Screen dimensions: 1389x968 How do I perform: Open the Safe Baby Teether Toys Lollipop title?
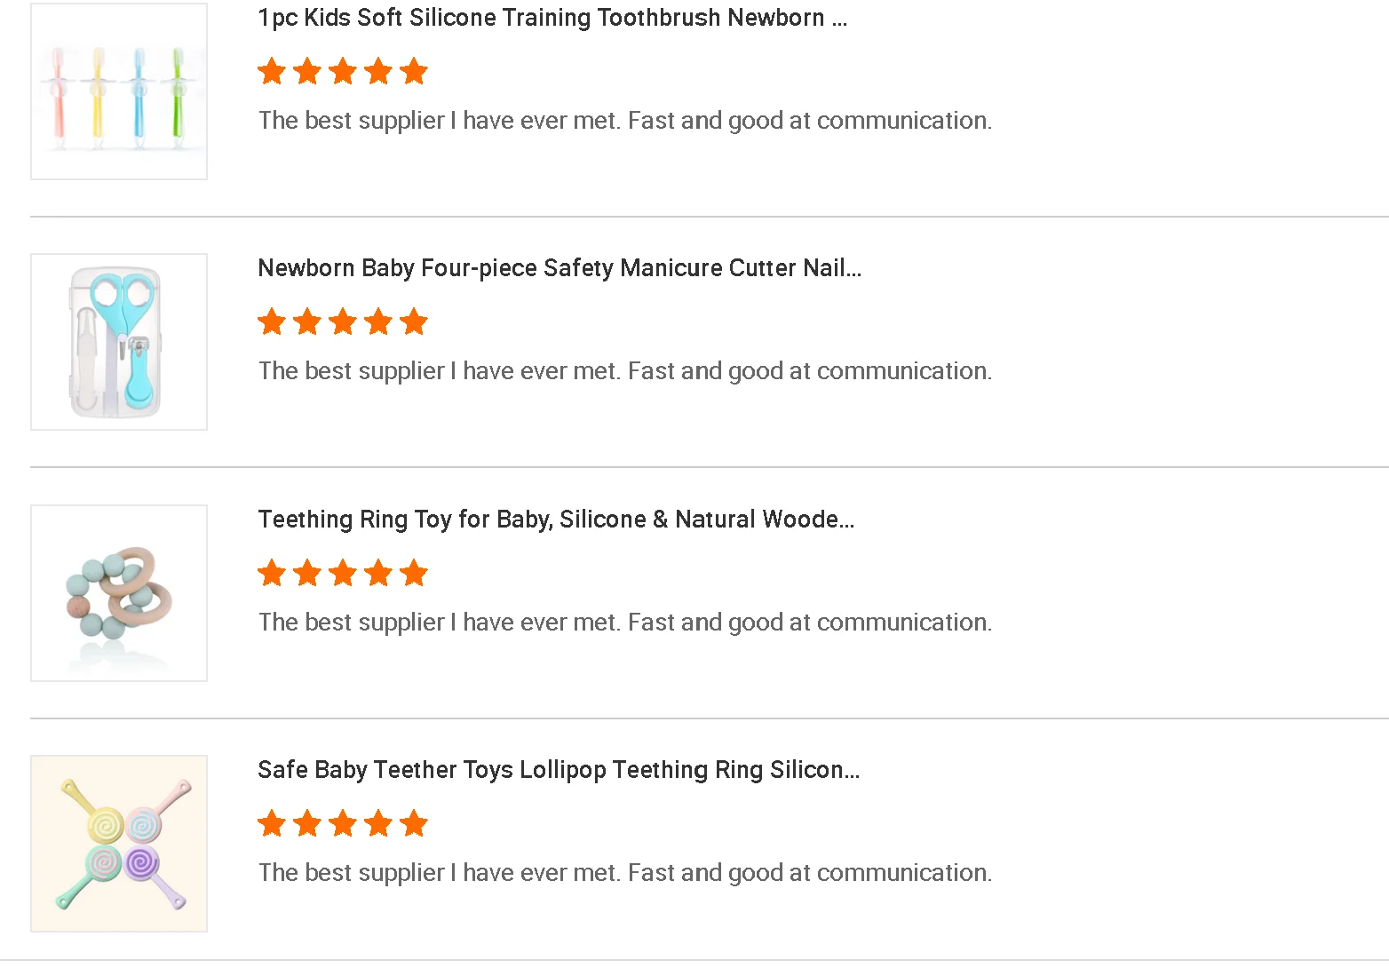tap(558, 770)
